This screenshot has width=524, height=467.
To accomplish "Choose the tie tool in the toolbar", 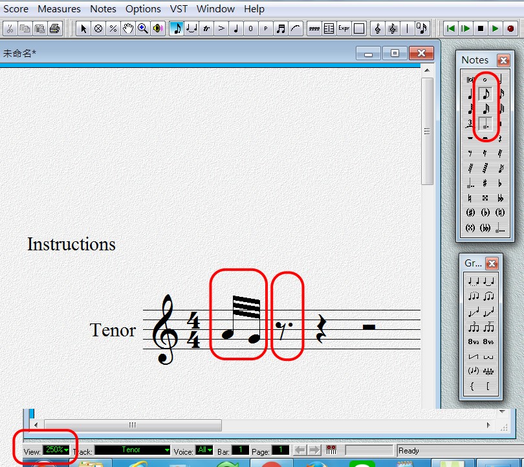I will click(296, 28).
